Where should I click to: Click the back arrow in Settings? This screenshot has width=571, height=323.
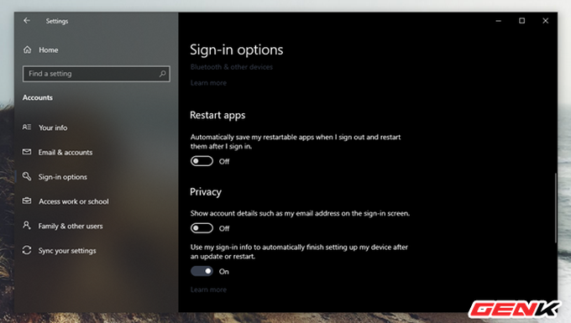point(27,21)
